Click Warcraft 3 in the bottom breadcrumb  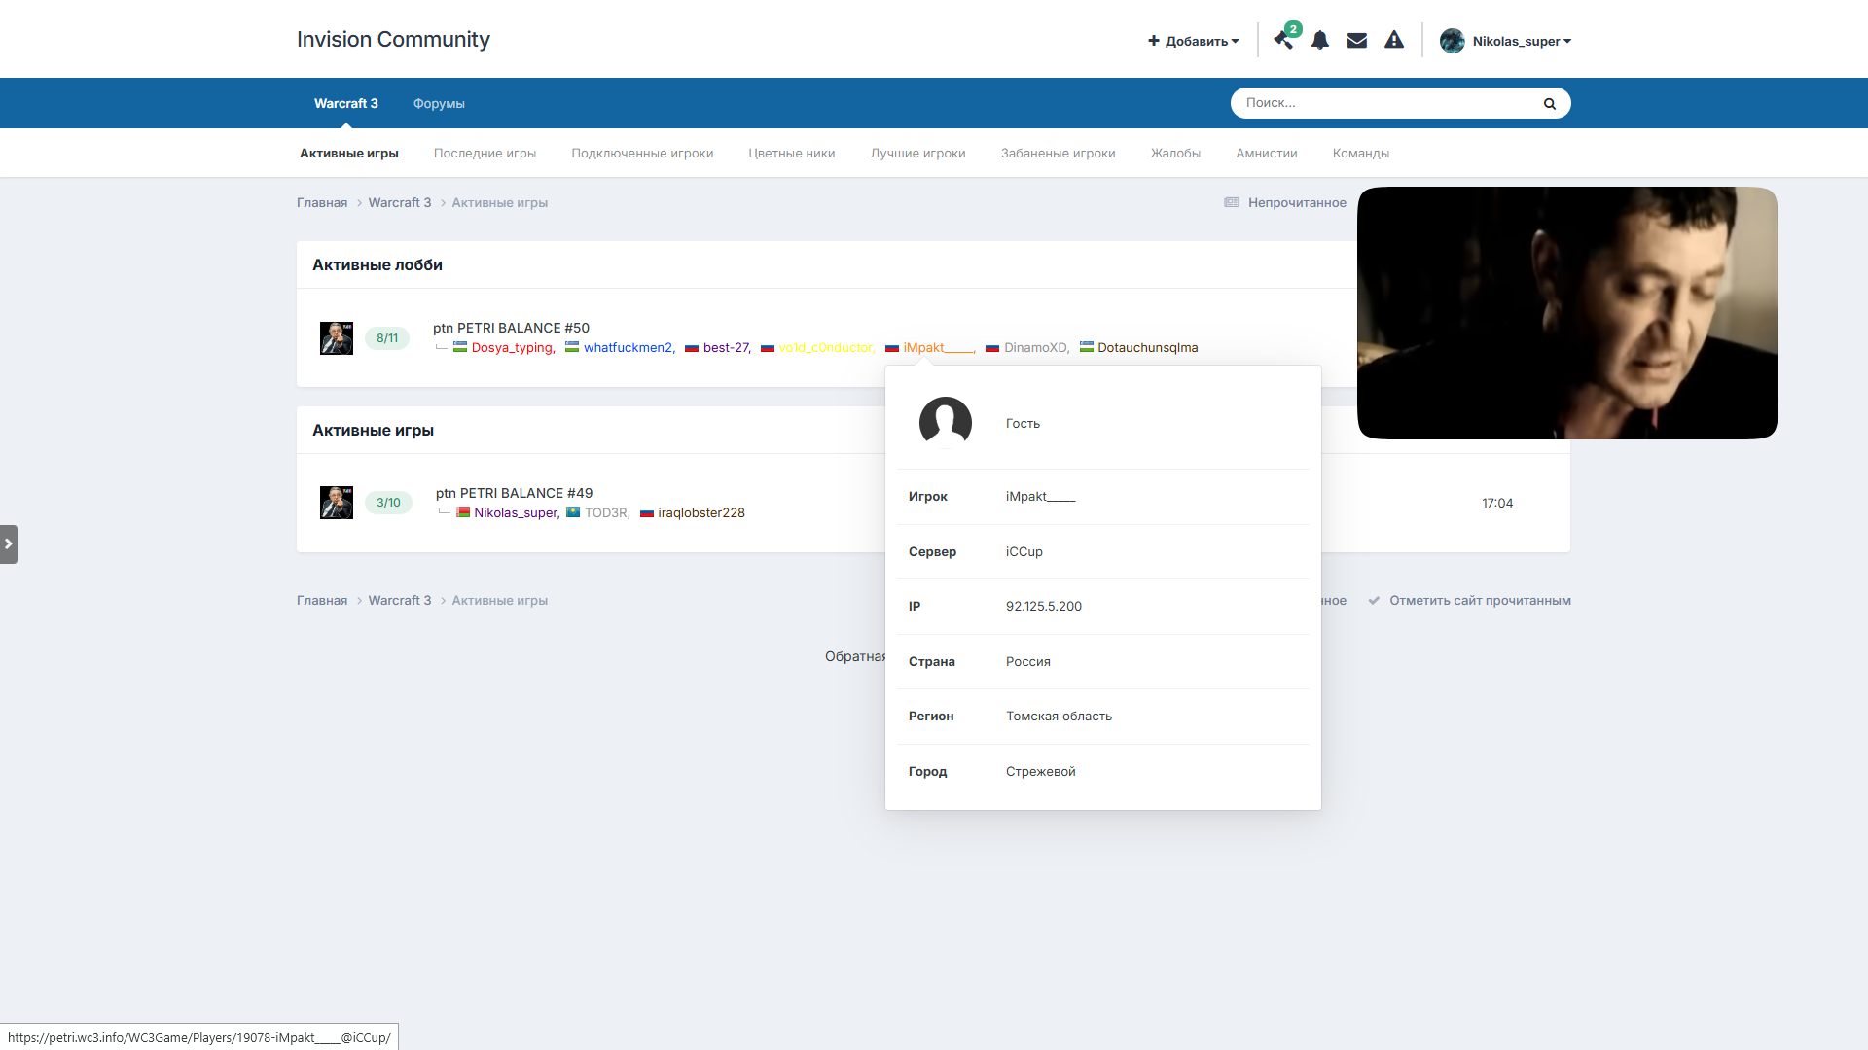(400, 600)
